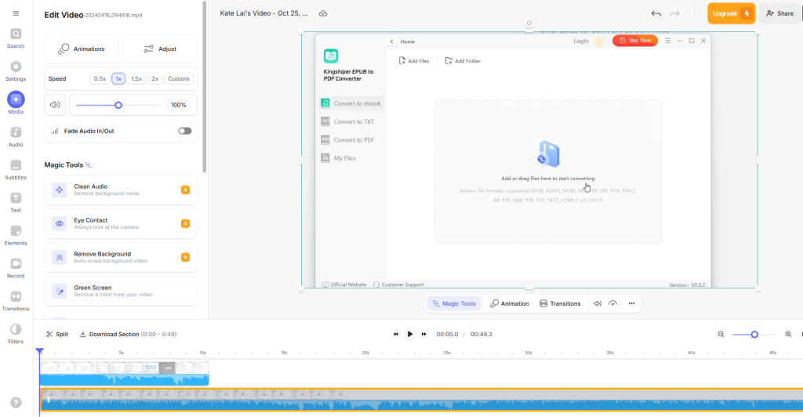
Task: Select the Green Screen magic tool
Action: pos(121,291)
